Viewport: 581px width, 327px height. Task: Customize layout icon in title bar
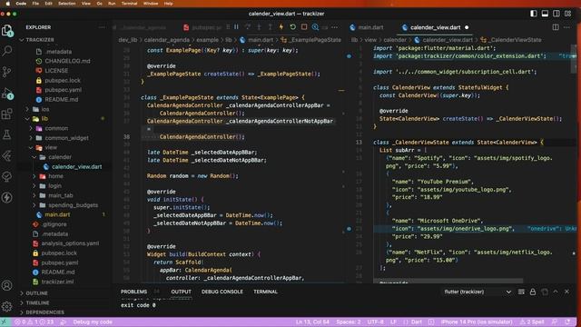(x=567, y=14)
